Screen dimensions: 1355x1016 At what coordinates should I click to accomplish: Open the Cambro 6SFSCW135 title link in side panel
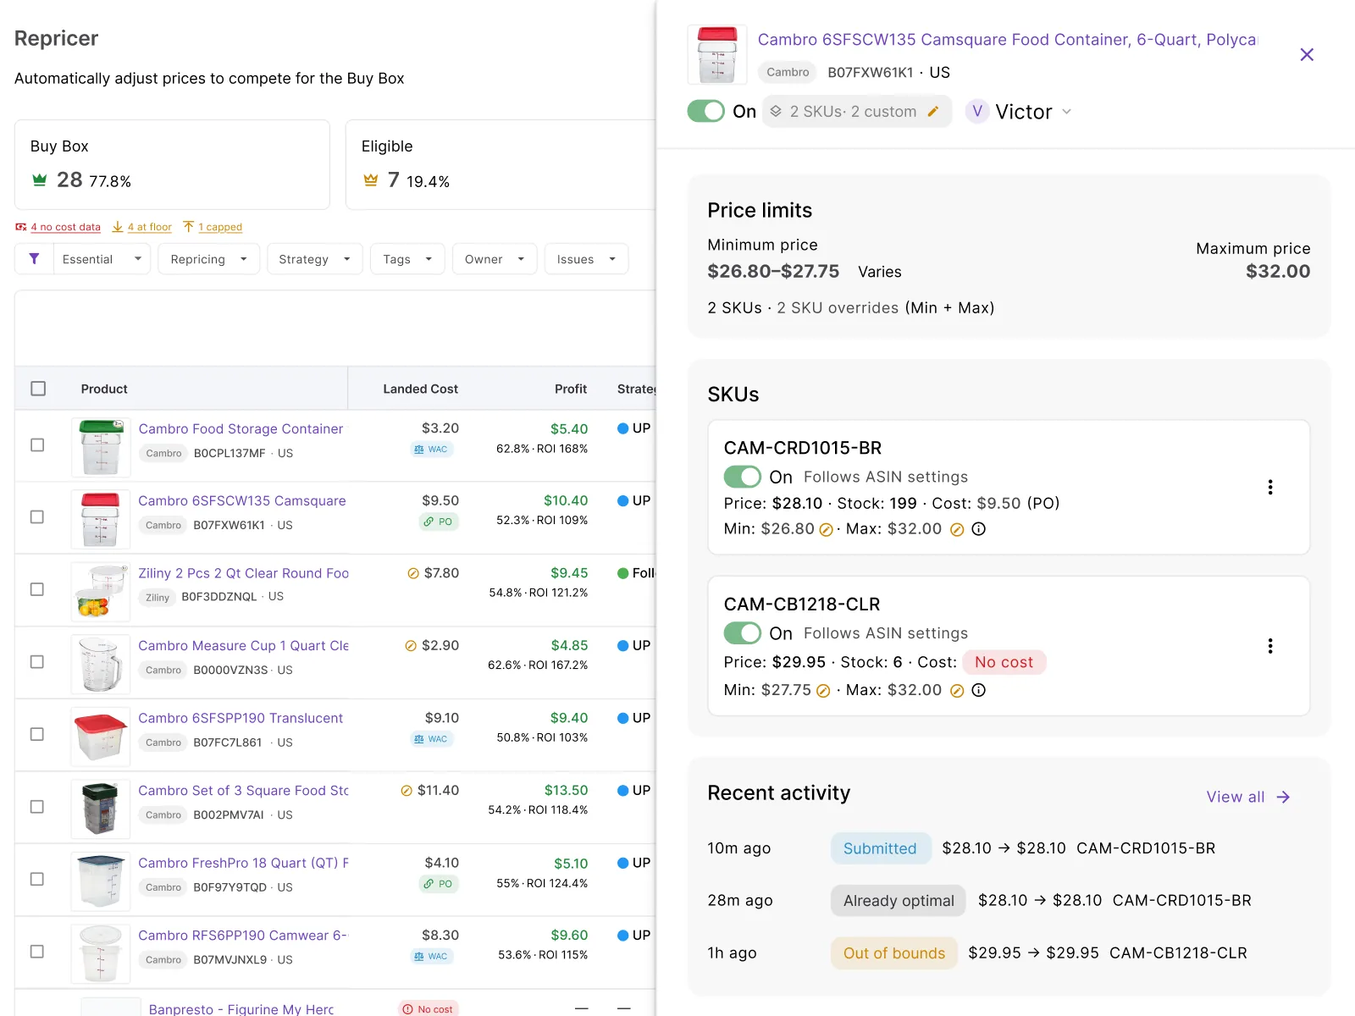point(1007,40)
